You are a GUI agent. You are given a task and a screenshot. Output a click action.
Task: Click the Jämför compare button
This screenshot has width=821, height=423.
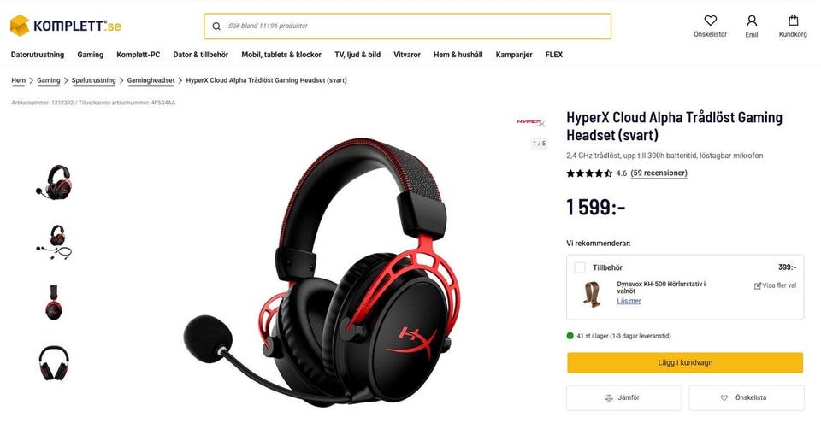click(624, 398)
